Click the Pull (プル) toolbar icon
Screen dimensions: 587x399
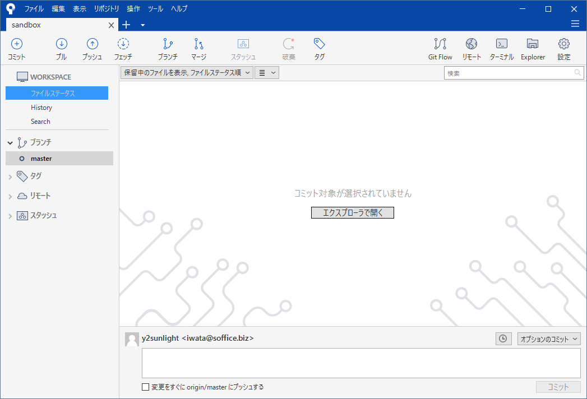pyautogui.click(x=62, y=49)
